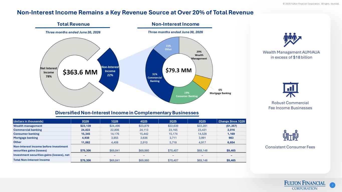The width and height of the screenshot is (342, 192).
Task: Click the Mortgage banking row label in the table
Action: coord(26,138)
